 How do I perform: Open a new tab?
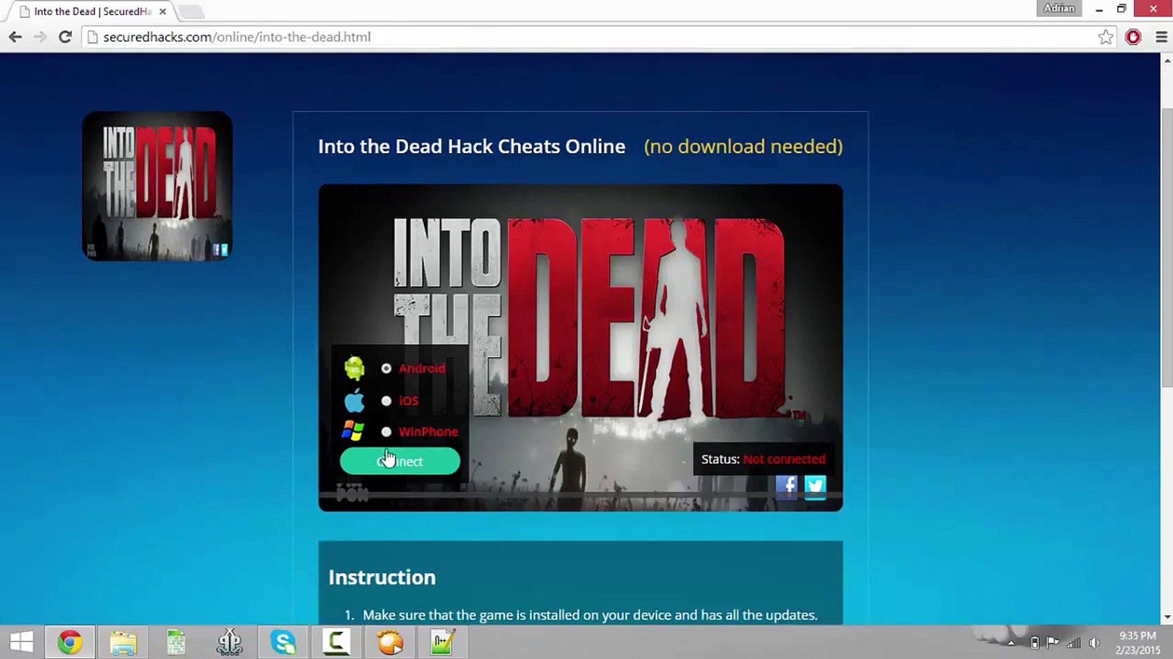(191, 12)
